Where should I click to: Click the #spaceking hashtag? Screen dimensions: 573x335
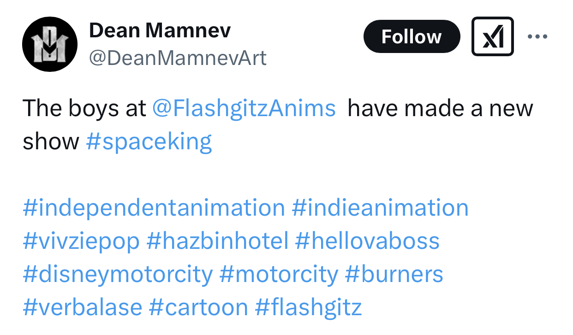(149, 141)
